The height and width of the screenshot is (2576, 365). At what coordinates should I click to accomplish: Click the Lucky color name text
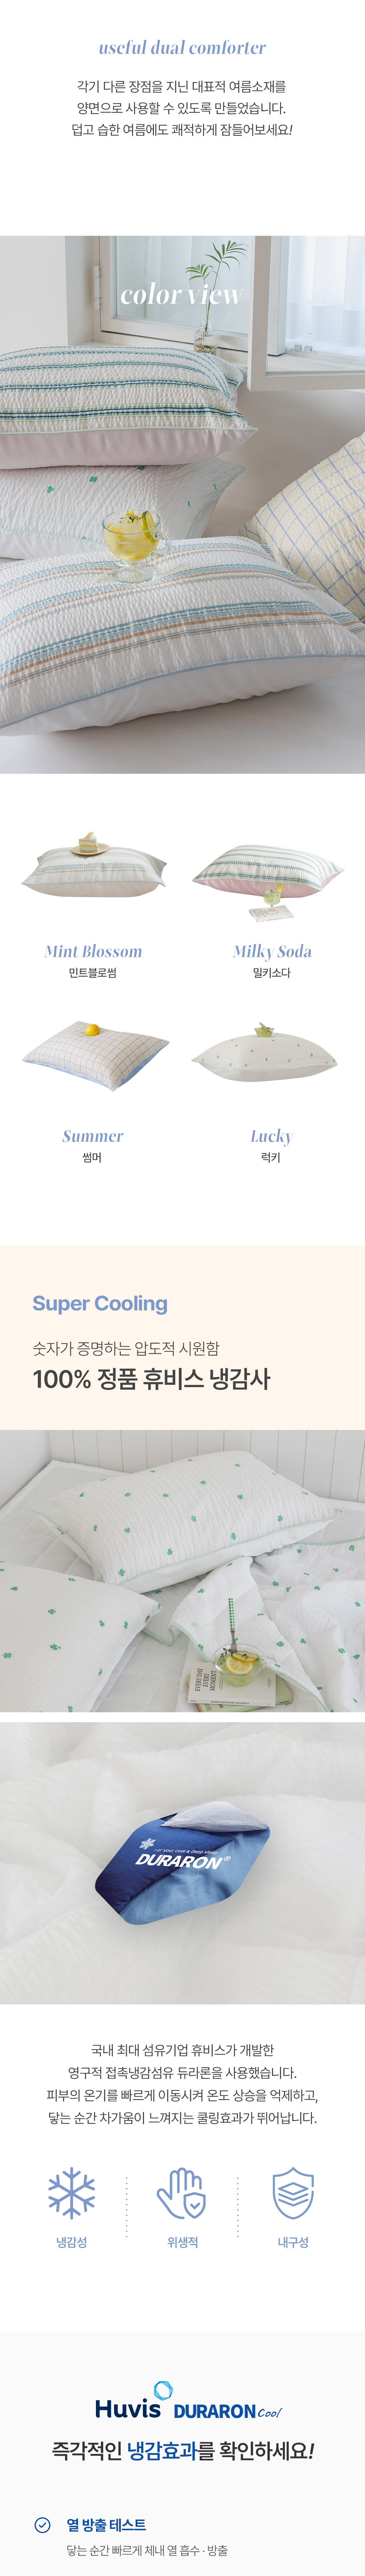coord(271,1136)
